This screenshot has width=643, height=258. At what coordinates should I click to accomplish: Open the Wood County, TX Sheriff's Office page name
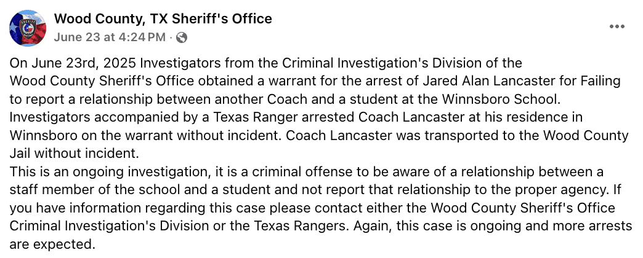[x=163, y=18]
